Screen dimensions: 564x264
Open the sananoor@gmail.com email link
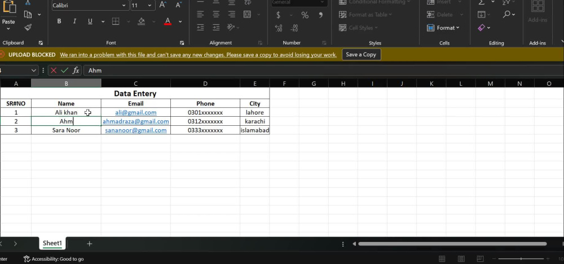coord(135,130)
